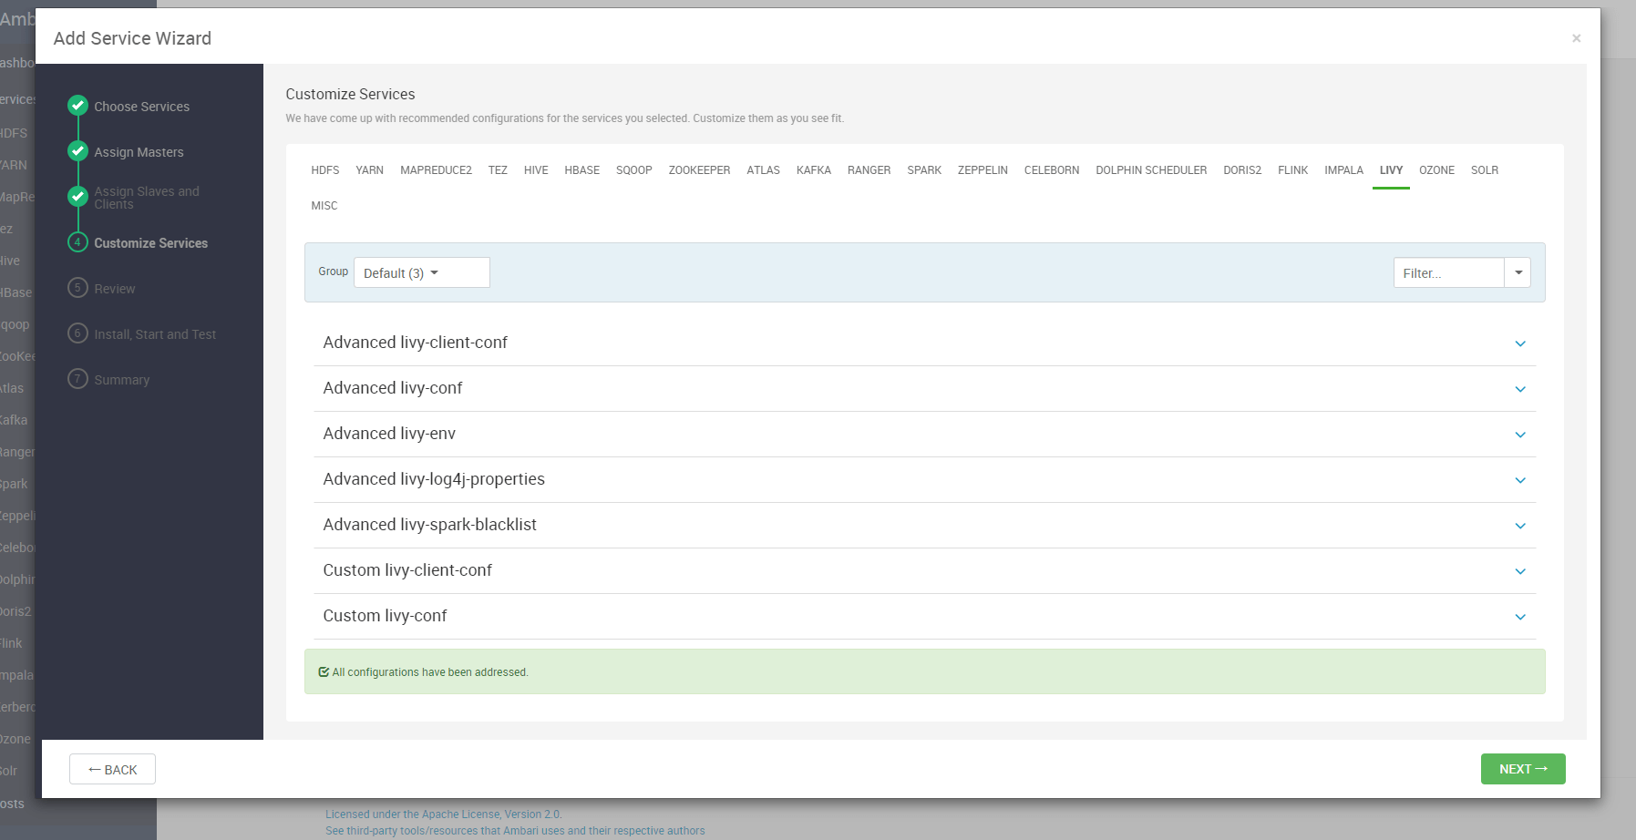Switch to the HDFS service tab

(x=324, y=170)
